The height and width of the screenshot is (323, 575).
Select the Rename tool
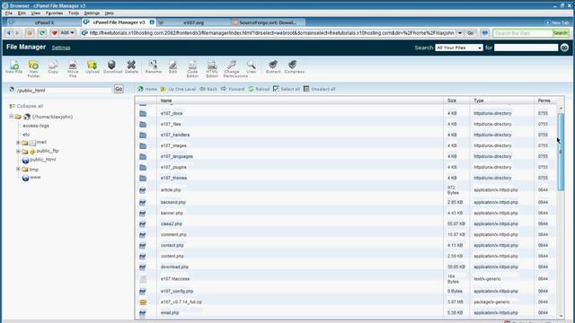[154, 67]
